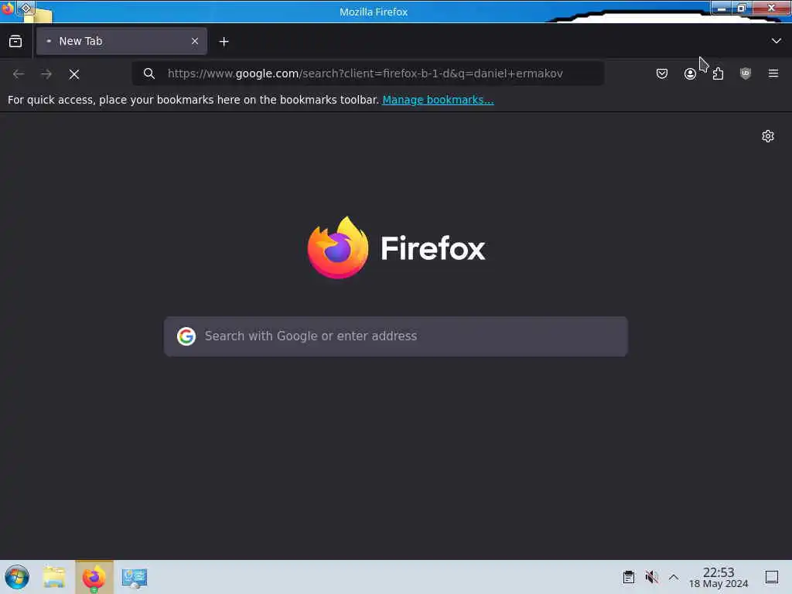Expand hidden system tray icons arrow
Screen dimensions: 792x594
674,577
